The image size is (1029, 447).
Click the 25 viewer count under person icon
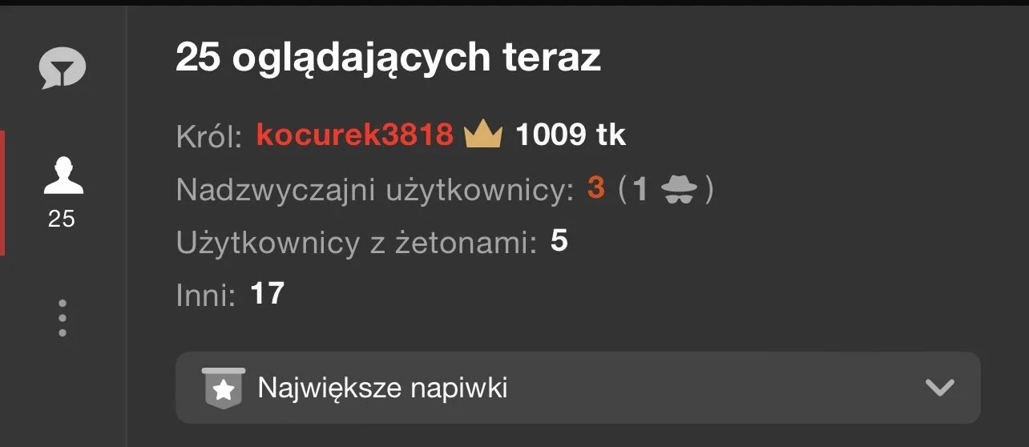click(62, 219)
